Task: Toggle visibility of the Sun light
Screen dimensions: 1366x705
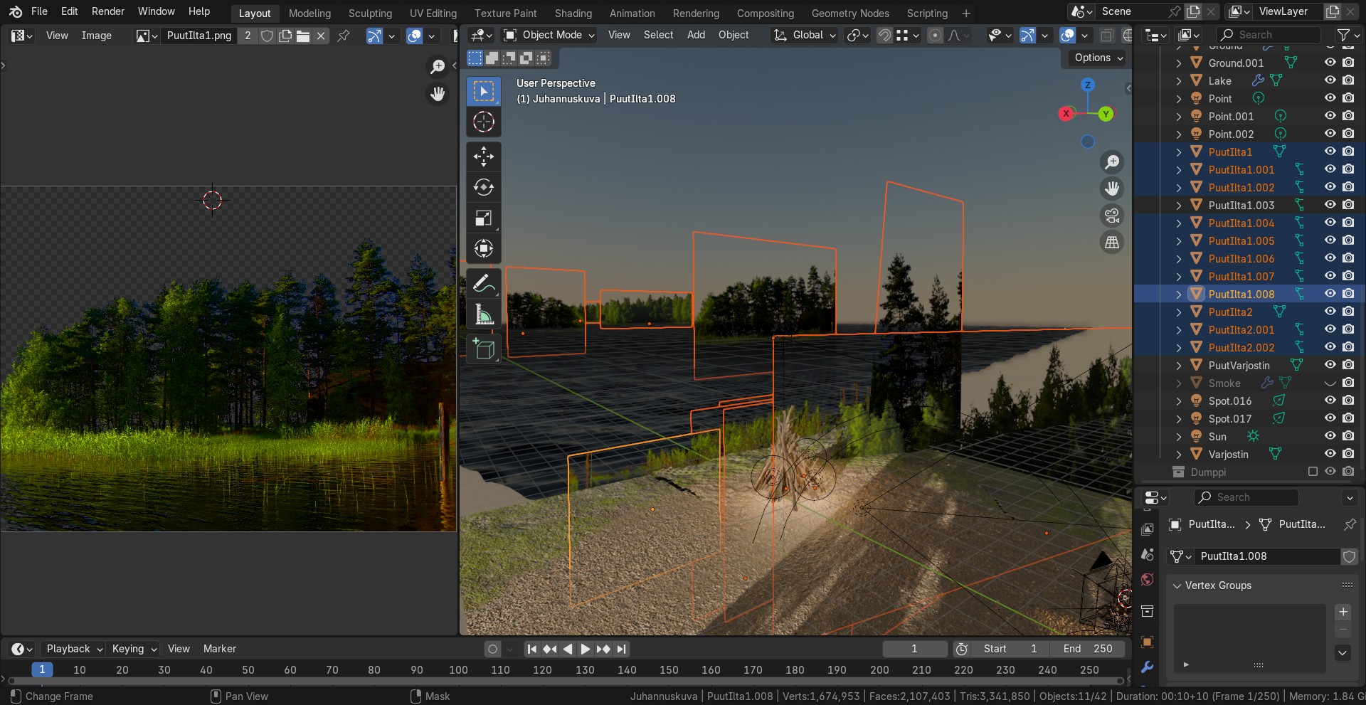Action: click(1330, 436)
